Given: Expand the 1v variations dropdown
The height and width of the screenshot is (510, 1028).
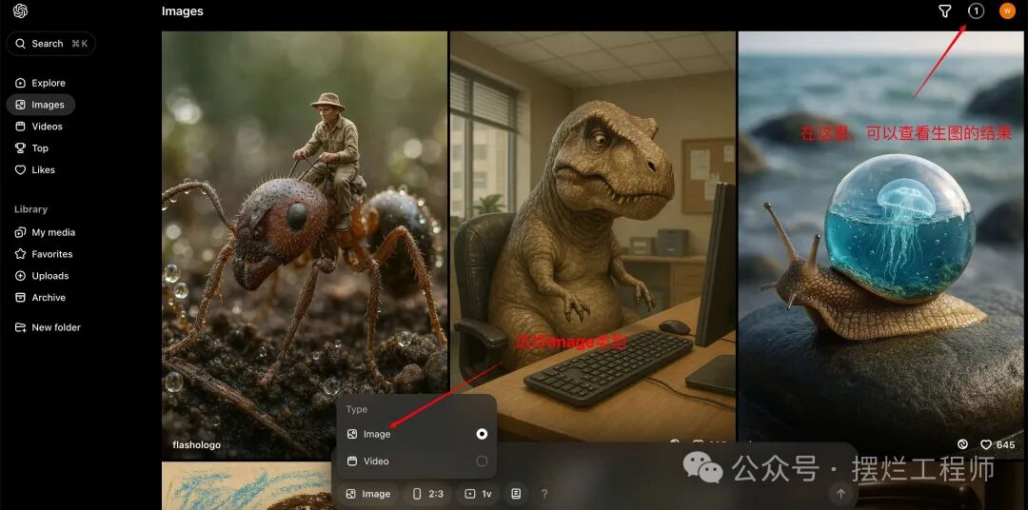Looking at the screenshot, I should tap(478, 494).
